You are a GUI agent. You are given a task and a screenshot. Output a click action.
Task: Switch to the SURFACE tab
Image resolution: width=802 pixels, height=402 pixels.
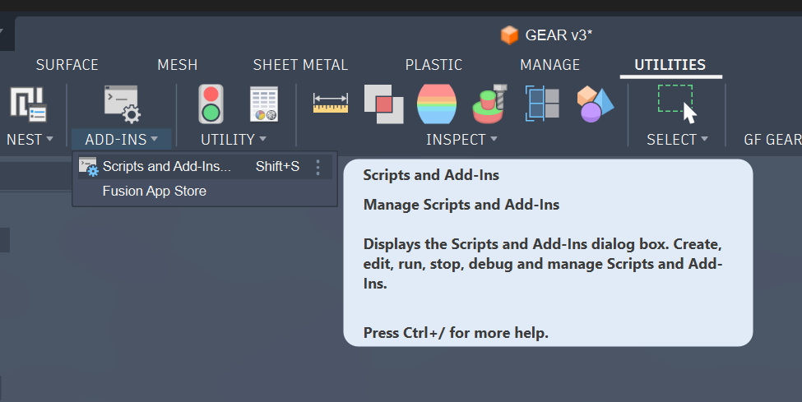point(67,65)
